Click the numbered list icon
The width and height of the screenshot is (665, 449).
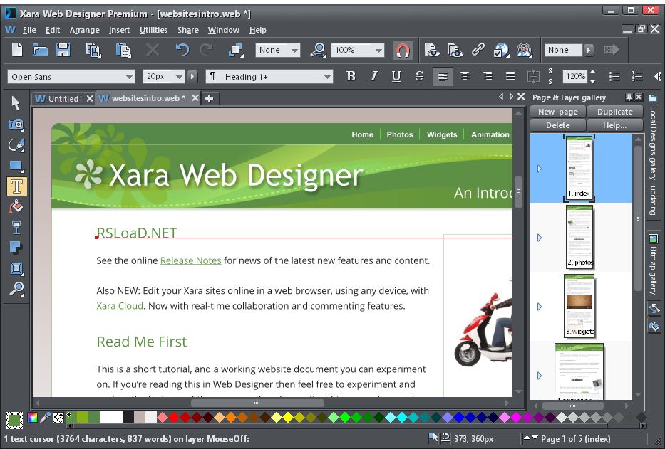[637, 76]
